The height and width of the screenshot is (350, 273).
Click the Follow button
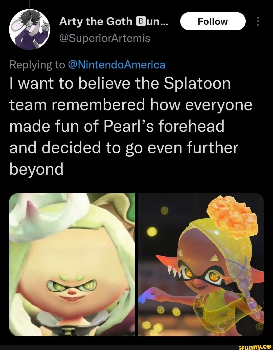tap(213, 21)
